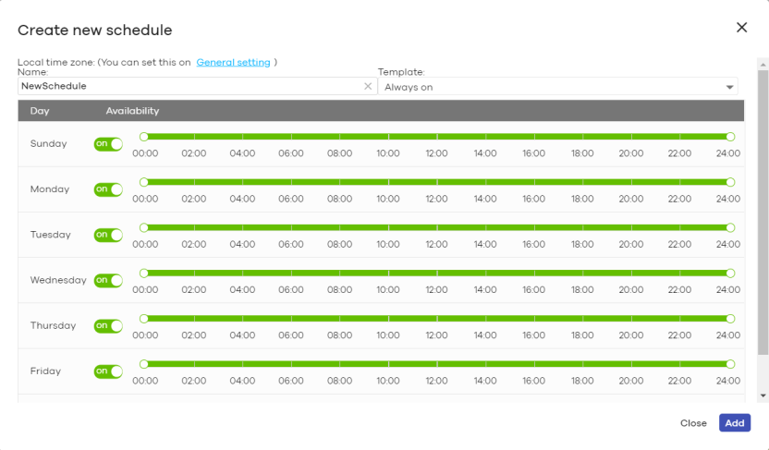The image size is (769, 450).
Task: Click scrollbar up arrow in schedule list
Action: (763, 65)
